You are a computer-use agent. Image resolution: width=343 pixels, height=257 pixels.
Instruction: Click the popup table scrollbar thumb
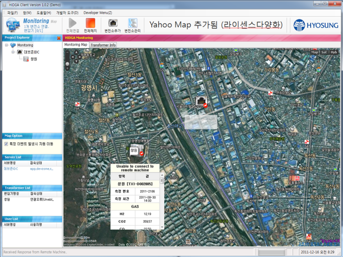pos(162,181)
